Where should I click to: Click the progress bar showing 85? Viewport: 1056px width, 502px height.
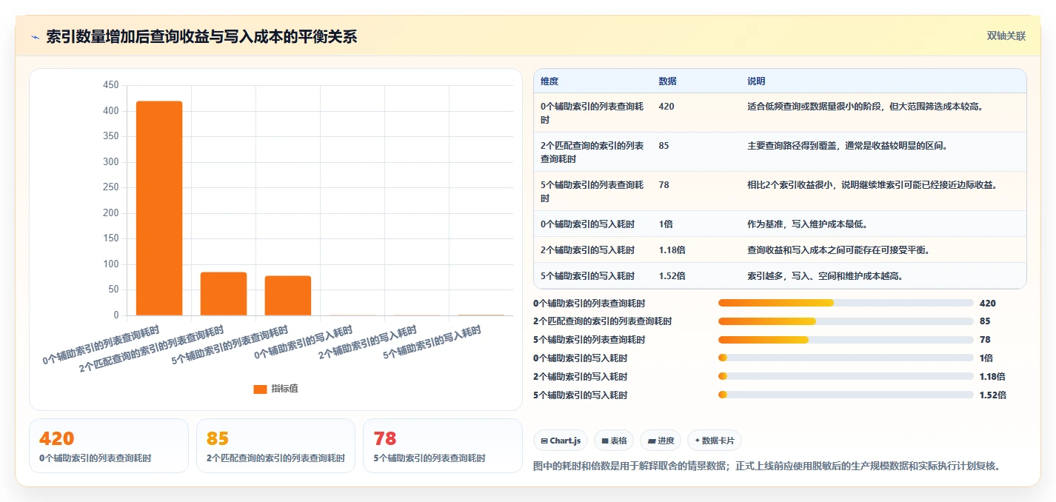pyautogui.click(x=846, y=321)
